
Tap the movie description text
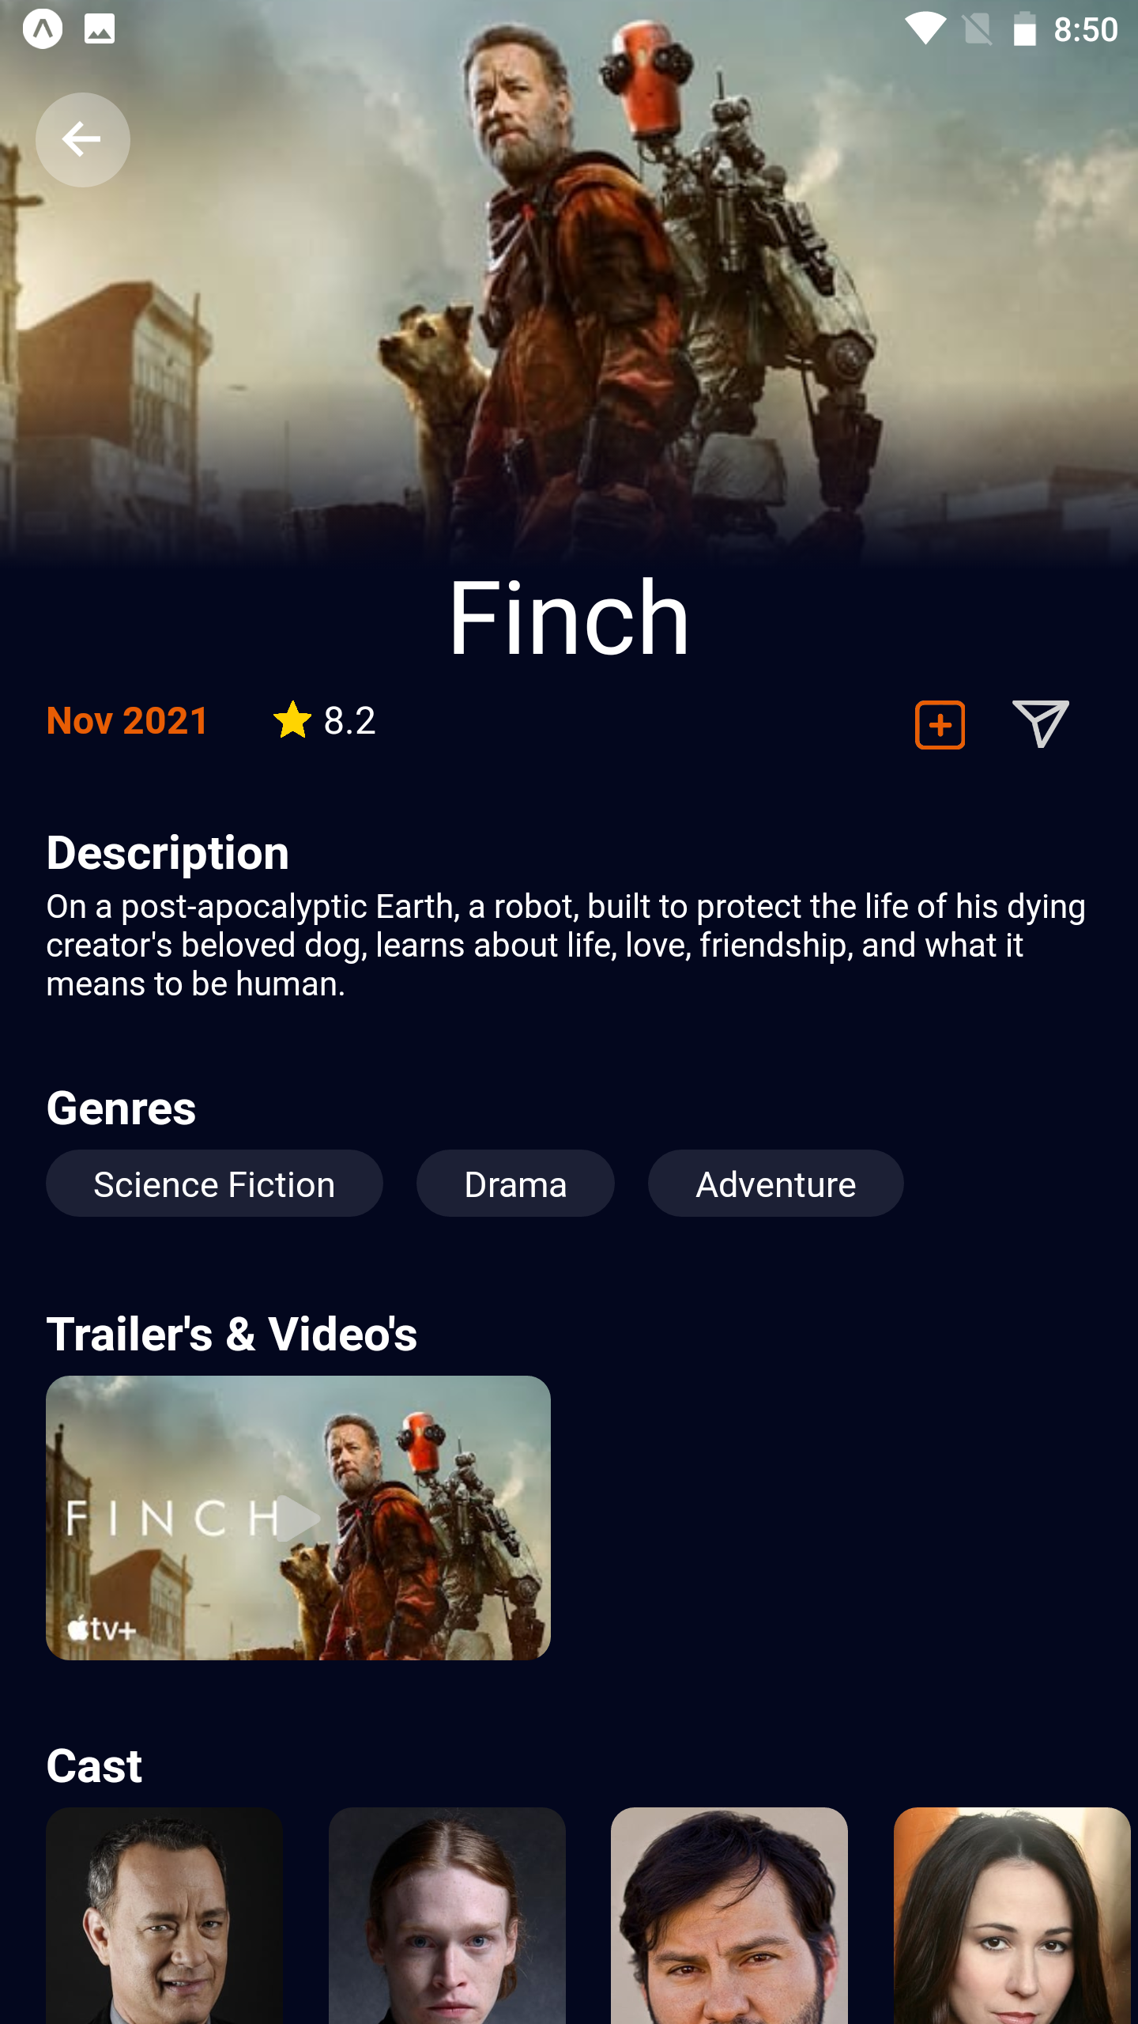566,945
